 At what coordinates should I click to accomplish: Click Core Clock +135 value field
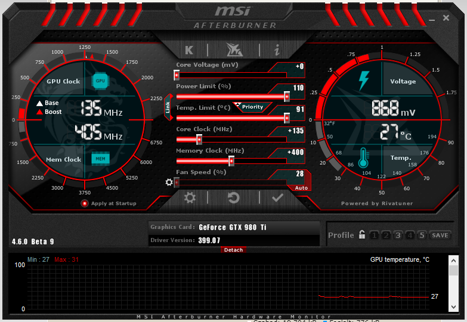pos(295,131)
